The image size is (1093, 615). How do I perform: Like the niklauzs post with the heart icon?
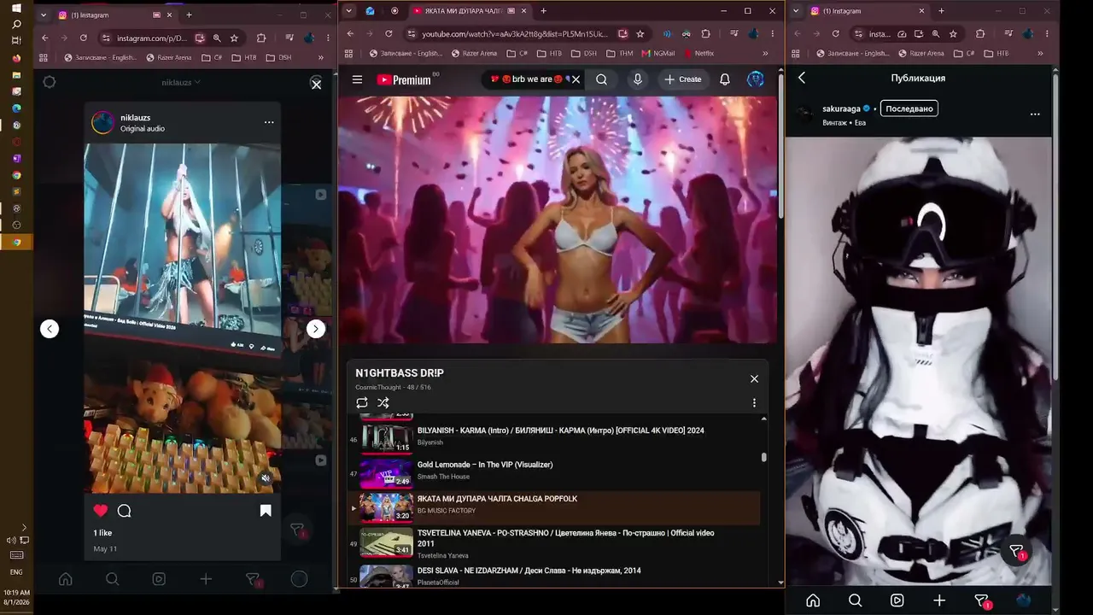(101, 511)
